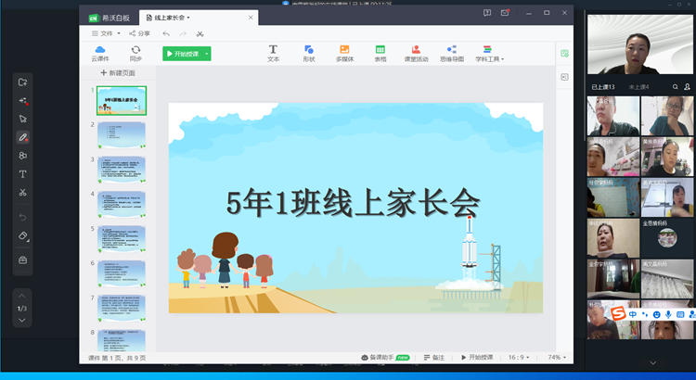
Task: Open the 形状 shapes tool
Action: click(308, 53)
